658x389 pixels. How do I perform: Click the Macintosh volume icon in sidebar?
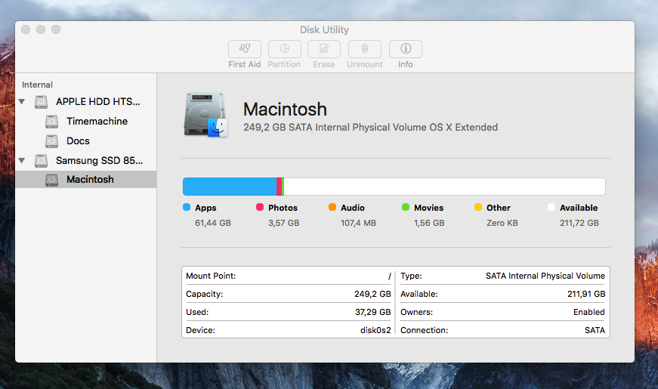click(51, 180)
